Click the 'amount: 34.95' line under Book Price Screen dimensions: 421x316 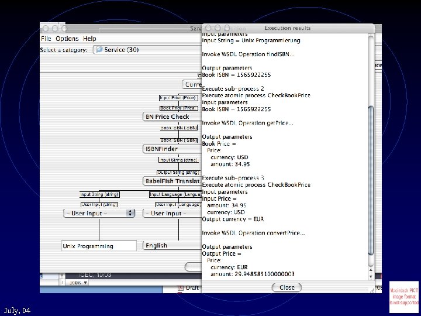coord(230,164)
